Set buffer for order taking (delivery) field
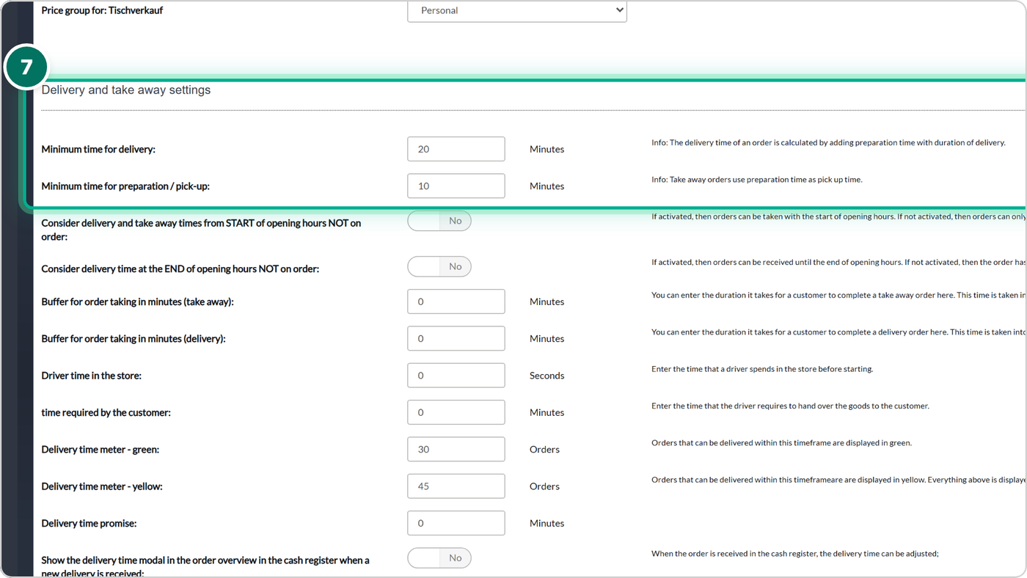The image size is (1027, 578). coord(456,338)
